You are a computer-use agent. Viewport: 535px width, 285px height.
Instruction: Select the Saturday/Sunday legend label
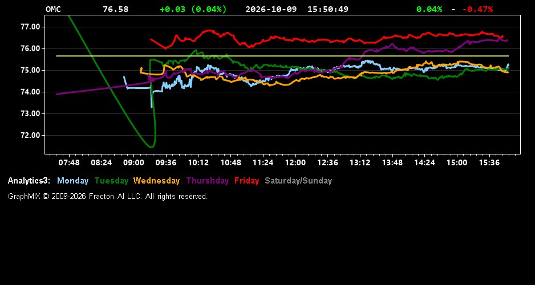(x=298, y=181)
